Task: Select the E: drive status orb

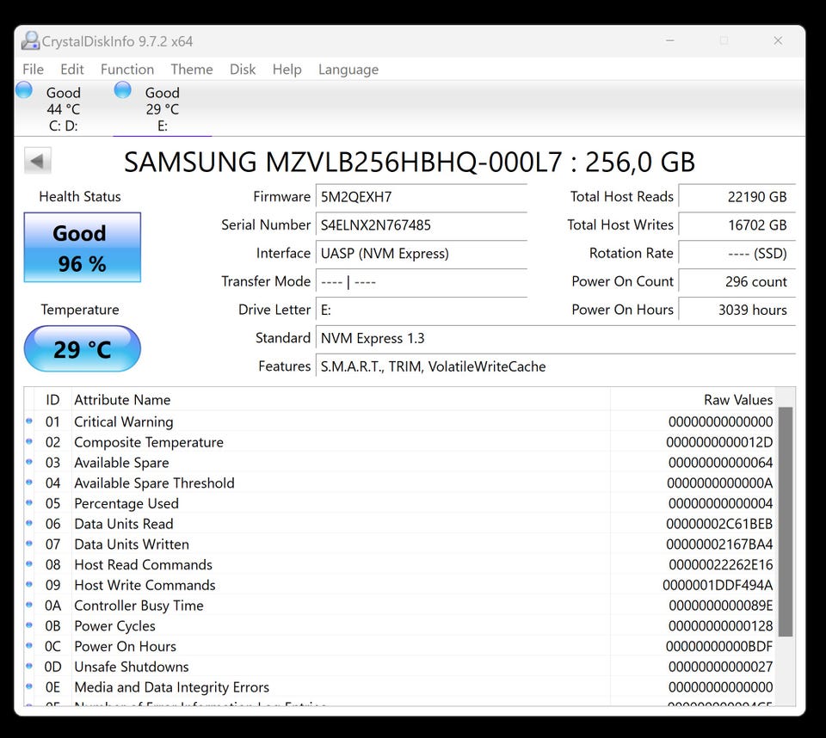Action: point(123,90)
